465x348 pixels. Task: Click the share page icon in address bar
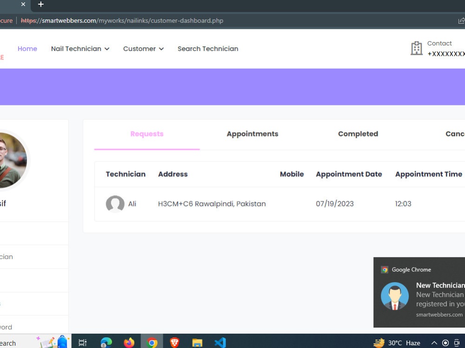tap(461, 21)
